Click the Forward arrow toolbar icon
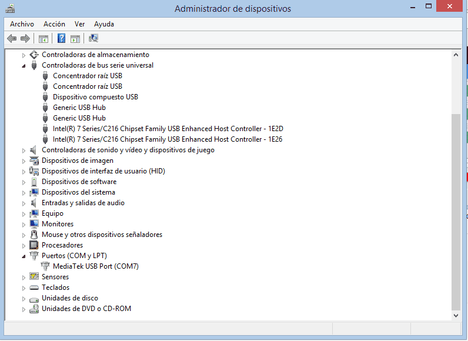This screenshot has height=341, width=468. (25, 38)
